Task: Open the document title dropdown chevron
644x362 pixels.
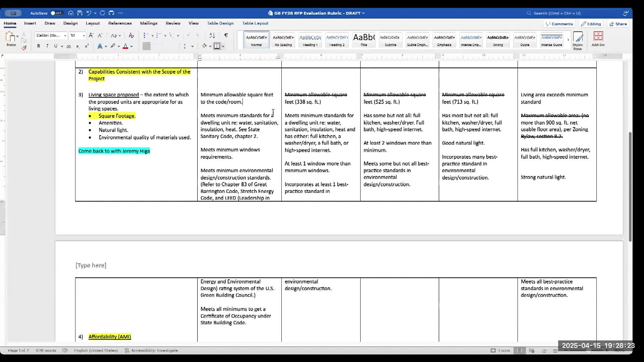Action: pyautogui.click(x=363, y=13)
